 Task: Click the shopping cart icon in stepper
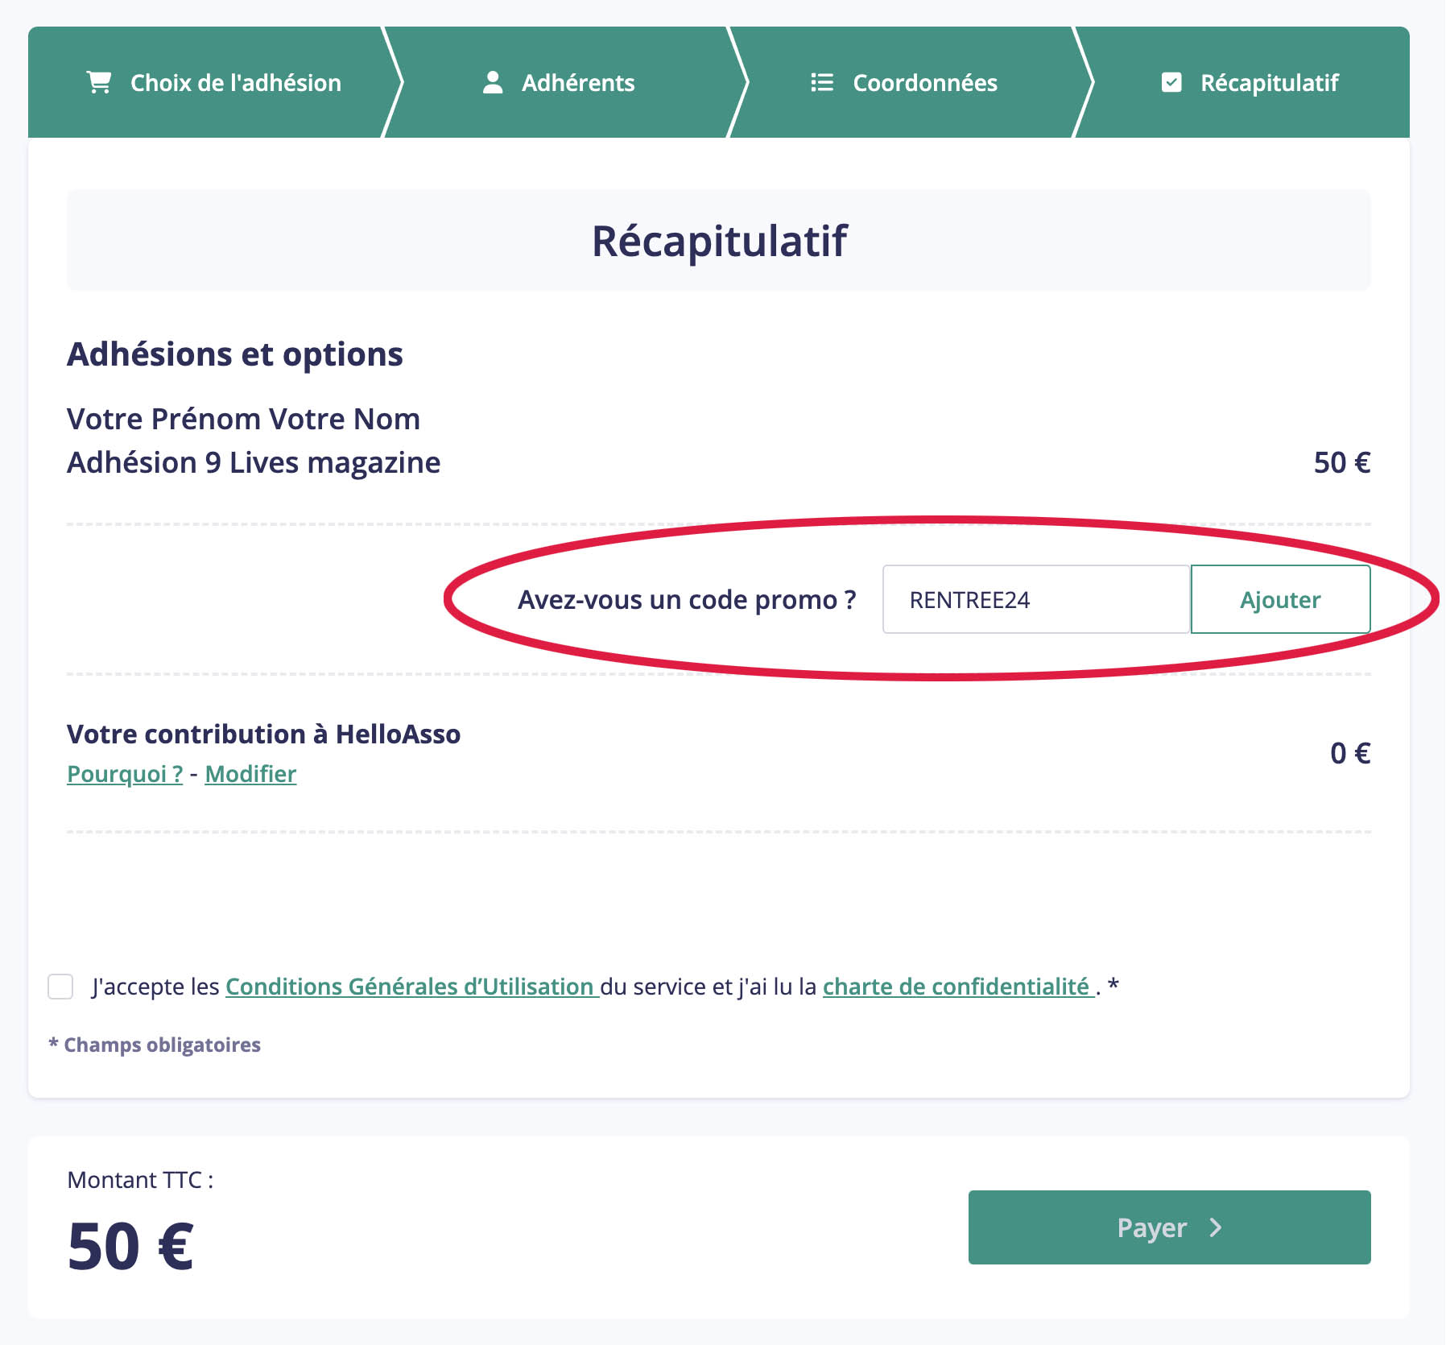99,82
